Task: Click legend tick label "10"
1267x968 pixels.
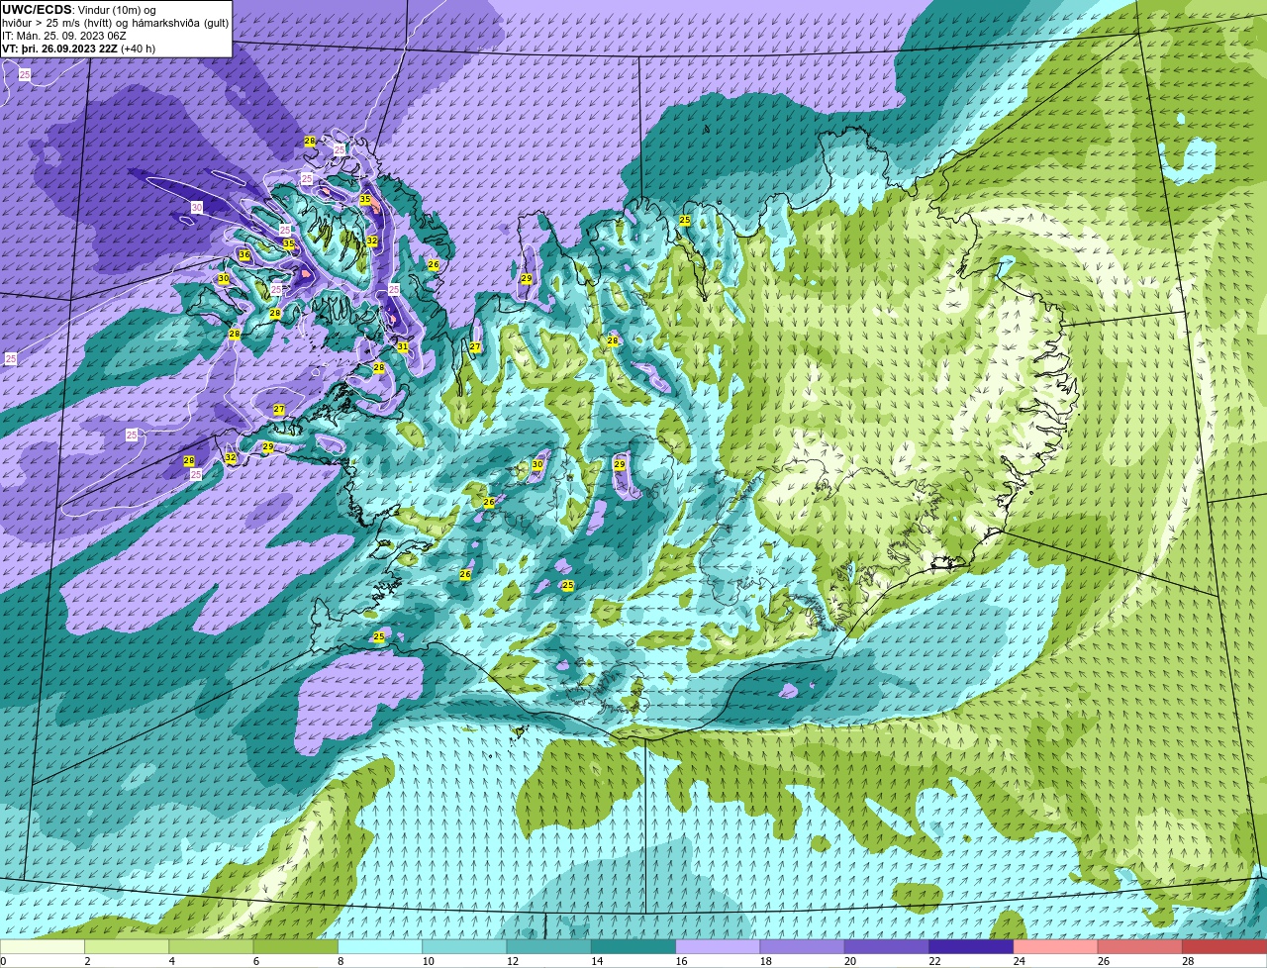Action: point(428,961)
